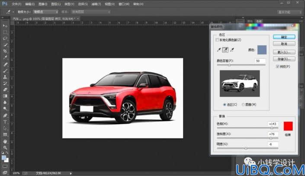This screenshot has height=176, width=305.
Task: Click the fuzziness value field showing 50
Action: 260,61
